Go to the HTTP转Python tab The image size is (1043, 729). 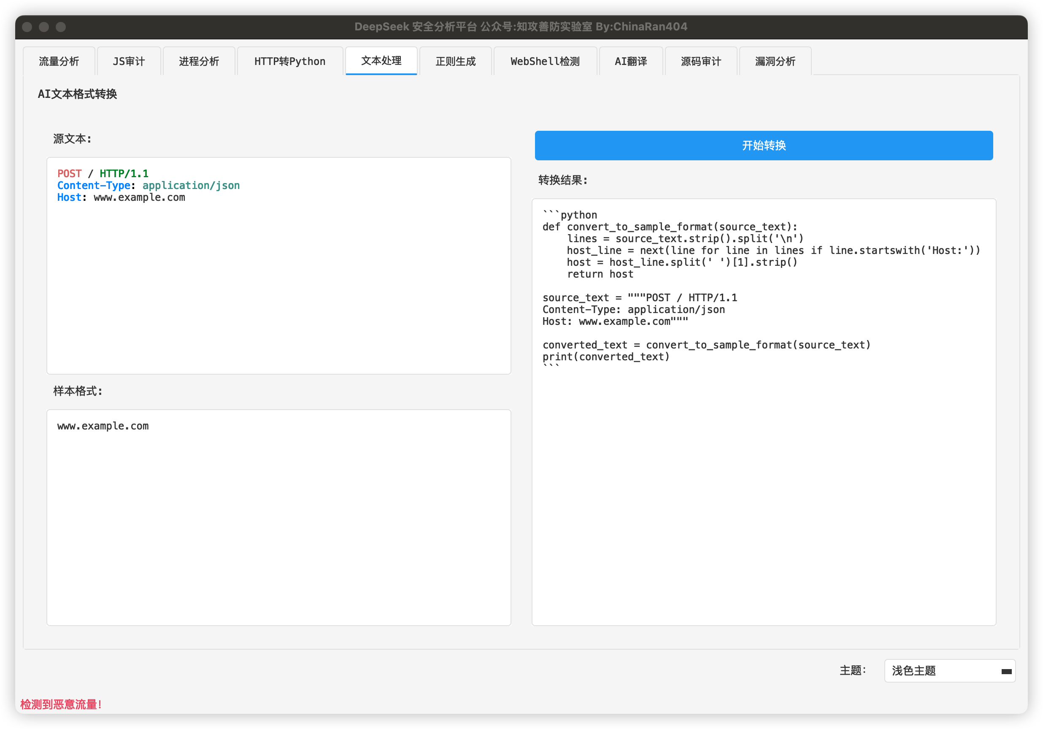pyautogui.click(x=290, y=61)
